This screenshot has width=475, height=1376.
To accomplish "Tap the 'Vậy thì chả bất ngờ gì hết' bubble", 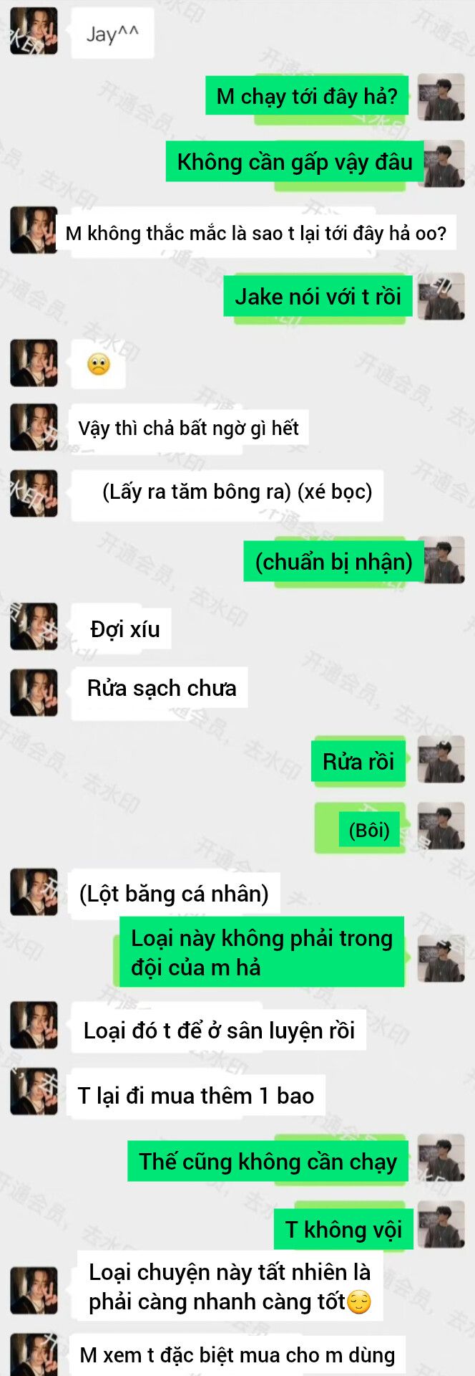I will (189, 429).
